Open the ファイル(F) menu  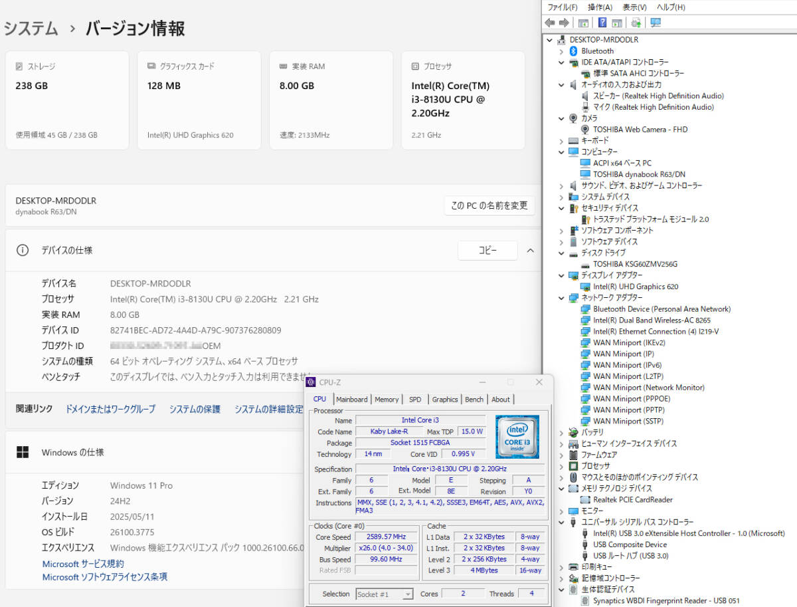(563, 7)
